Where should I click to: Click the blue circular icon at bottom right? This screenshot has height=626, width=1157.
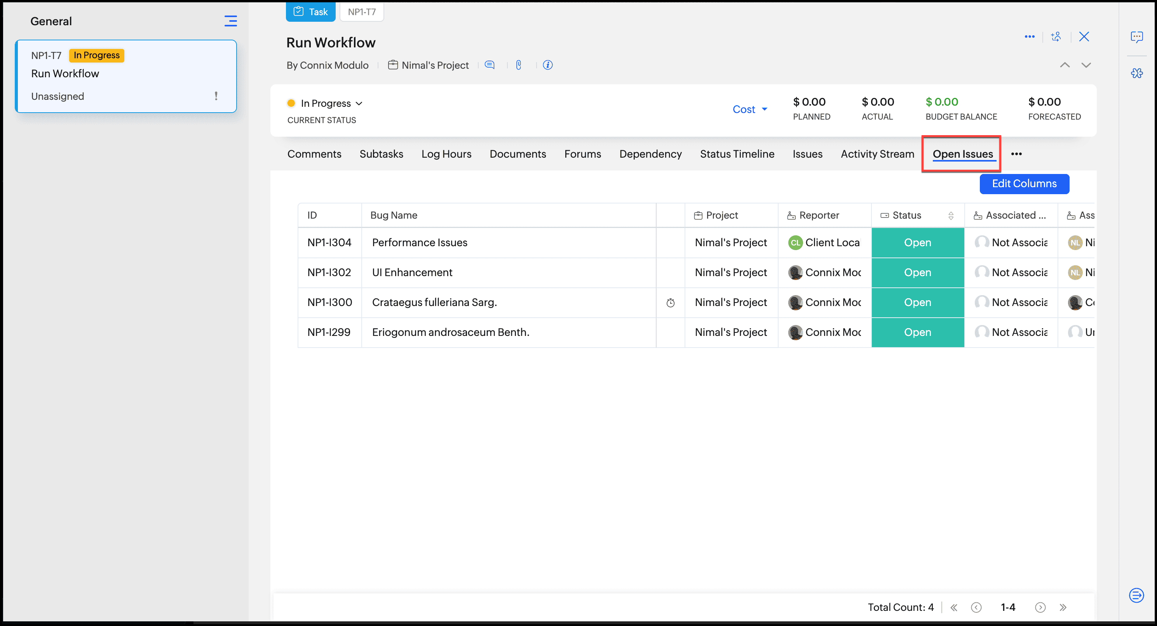point(1136,595)
